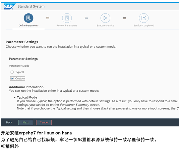
Task: Cancel the installation
Action: [x=44, y=122]
